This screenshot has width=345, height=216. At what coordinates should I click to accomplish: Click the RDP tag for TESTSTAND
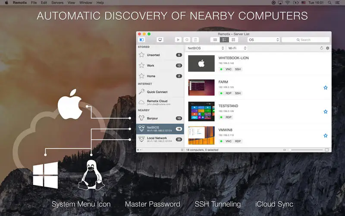tap(229, 117)
